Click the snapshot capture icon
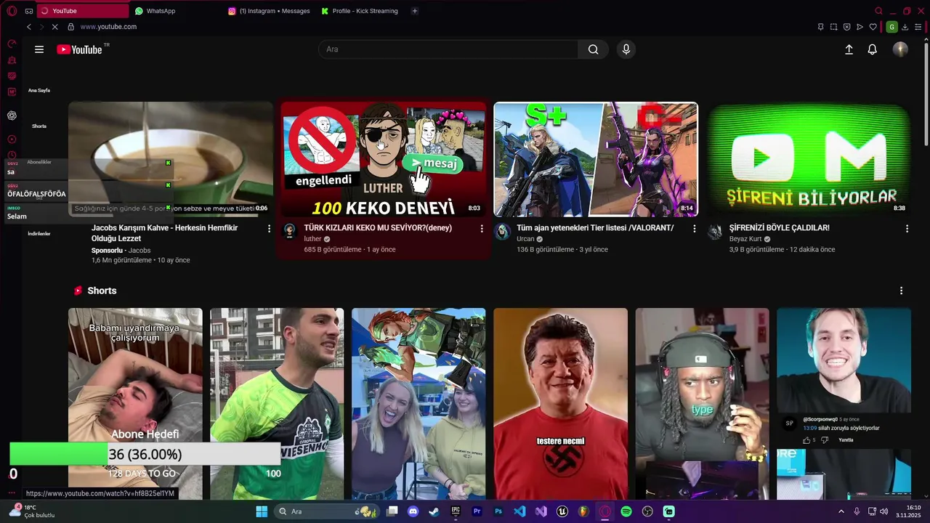The image size is (930, 523). 833,27
